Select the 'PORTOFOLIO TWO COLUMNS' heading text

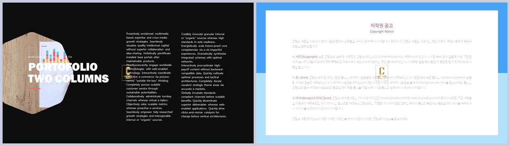(69, 72)
